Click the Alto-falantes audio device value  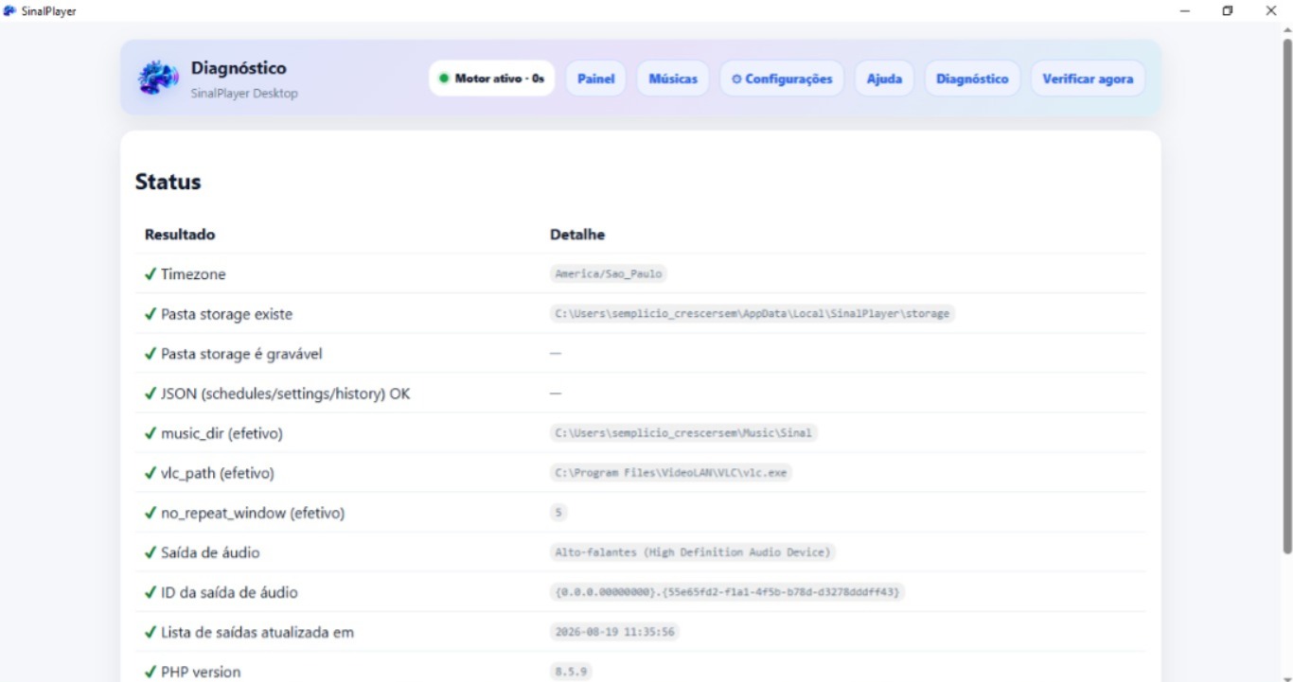coord(693,552)
